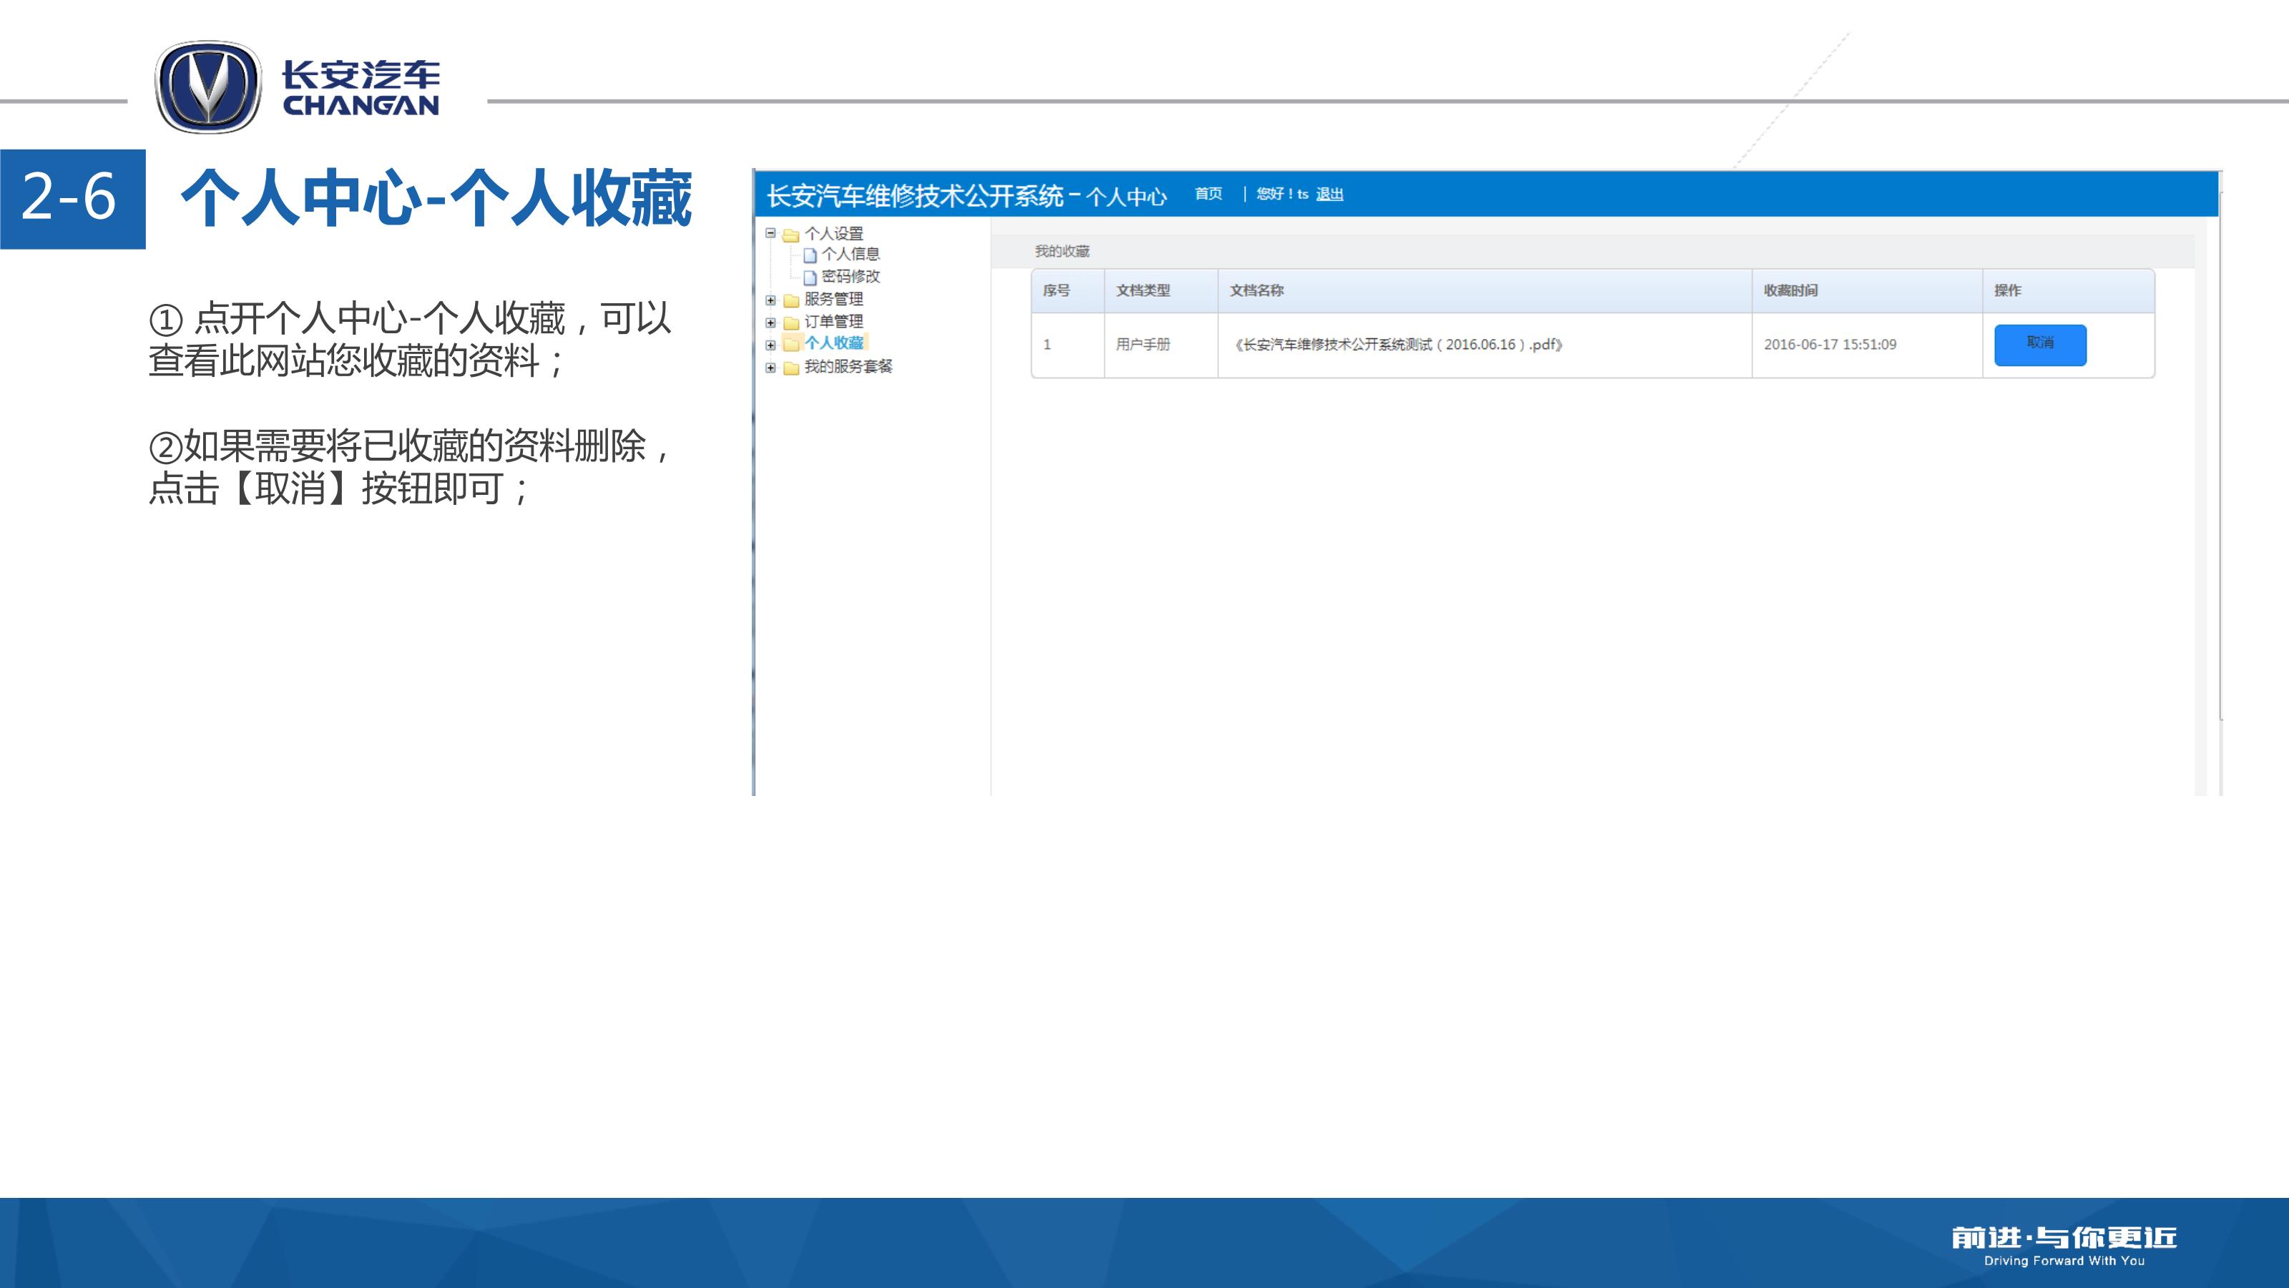Click the 个人设置 folder icon
This screenshot has height=1288, width=2289.
791,235
